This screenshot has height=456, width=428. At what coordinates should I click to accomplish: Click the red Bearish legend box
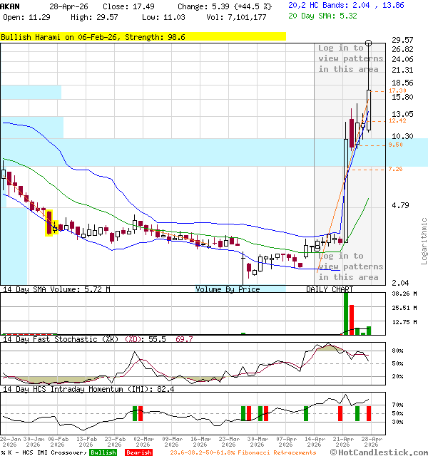tap(138, 452)
